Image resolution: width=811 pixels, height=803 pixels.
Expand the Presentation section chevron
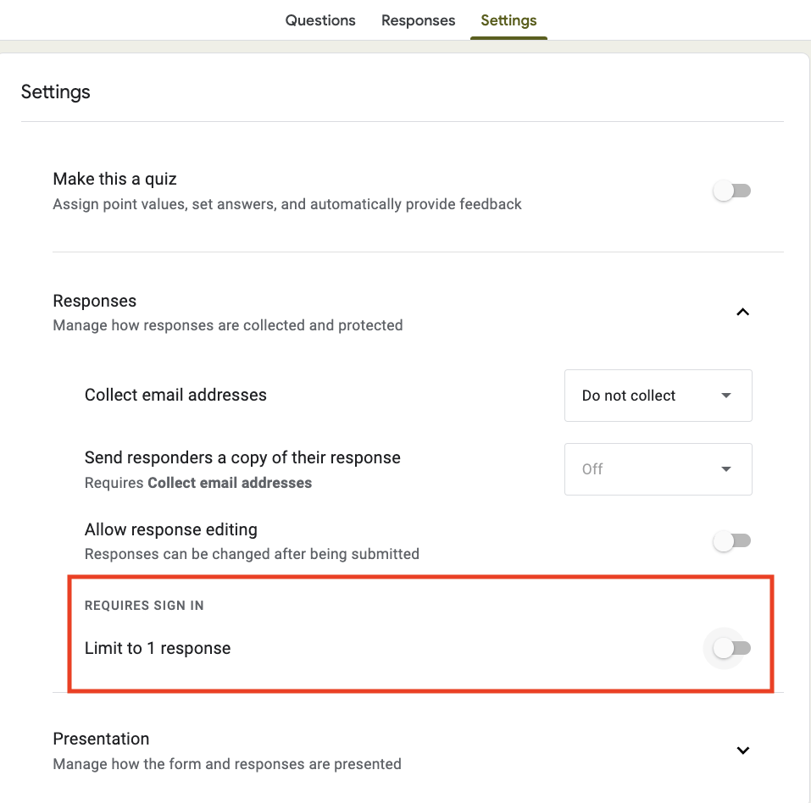(x=742, y=750)
